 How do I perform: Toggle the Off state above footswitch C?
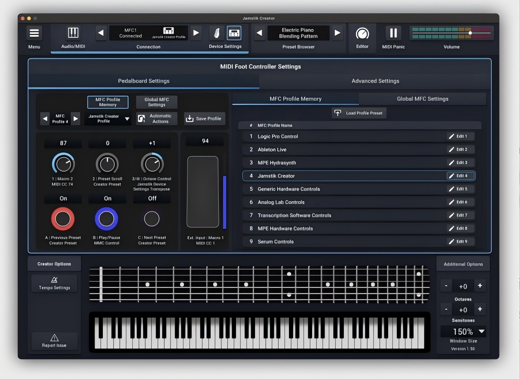[x=152, y=198]
